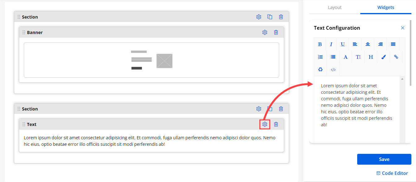
Task: Insert bulleted unordered list
Action: (x=333, y=57)
